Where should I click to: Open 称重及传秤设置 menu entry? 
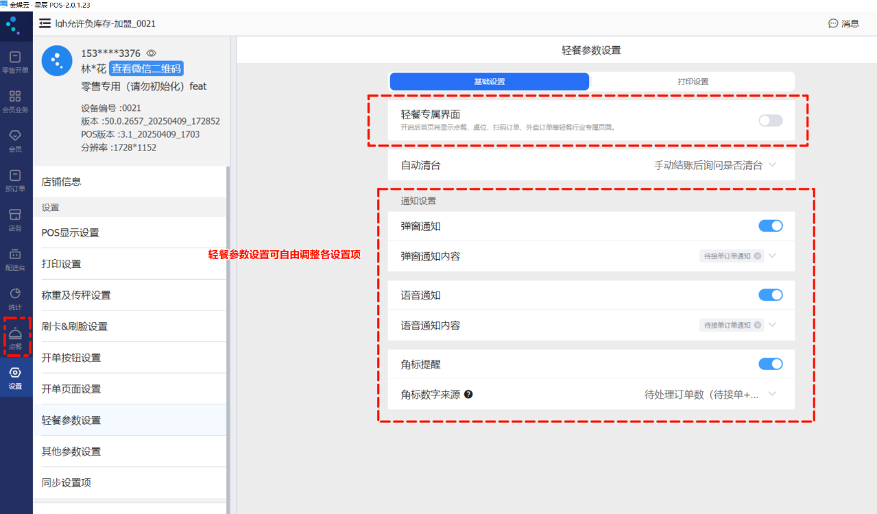[130, 295]
